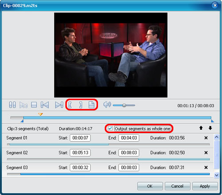Click segment list scroll up arrow

coord(217,137)
